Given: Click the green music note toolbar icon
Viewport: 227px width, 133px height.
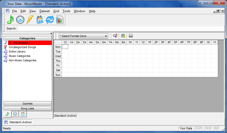Looking at the screenshot, I should (10, 20).
